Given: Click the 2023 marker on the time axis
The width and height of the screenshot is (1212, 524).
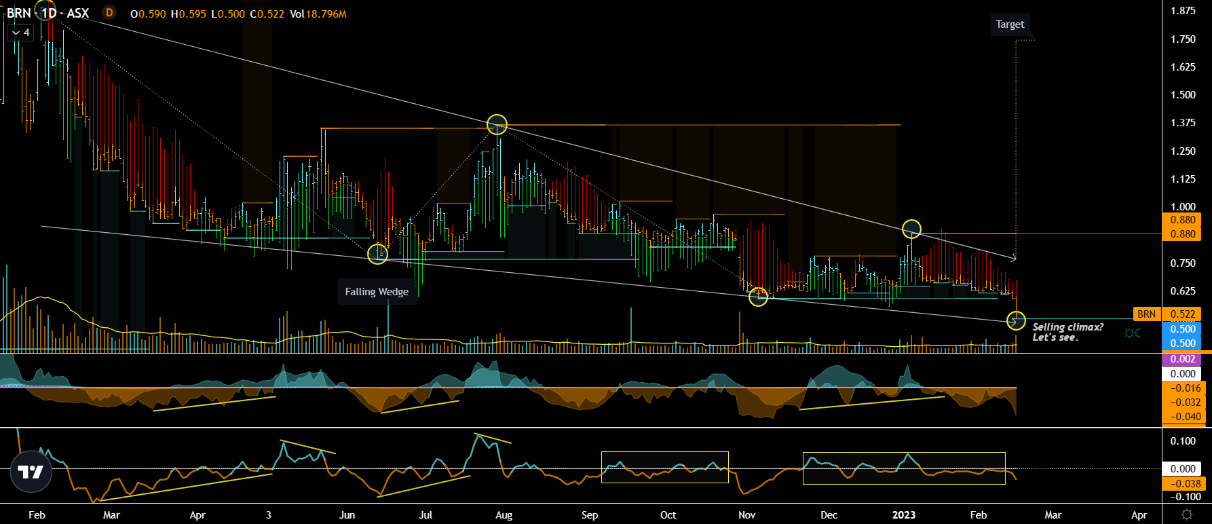Looking at the screenshot, I should coord(903,514).
